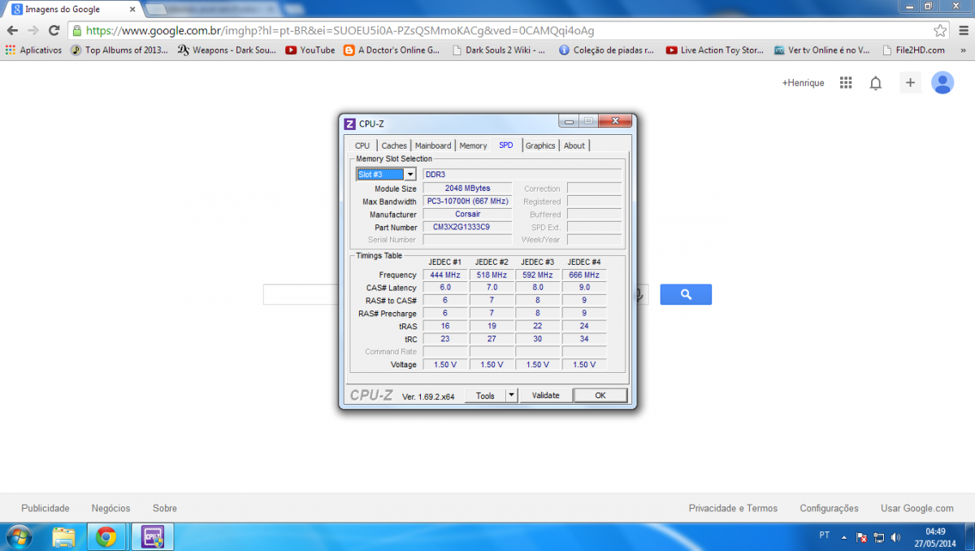Open the Tools dropdown arrow in CPU-Z
Viewport: 975px width, 551px height.
pyautogui.click(x=511, y=396)
